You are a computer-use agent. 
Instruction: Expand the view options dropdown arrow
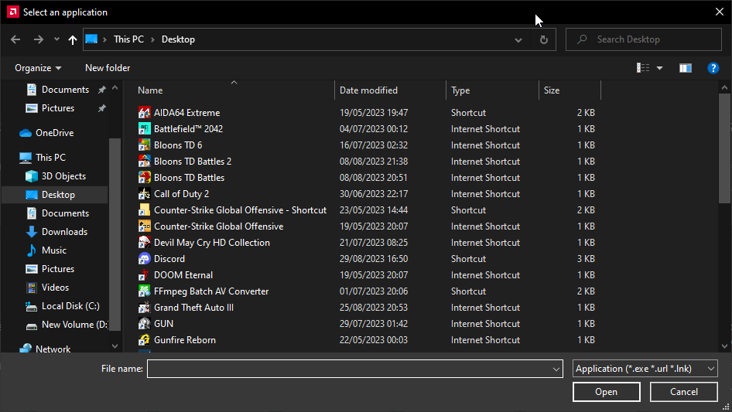coord(660,68)
